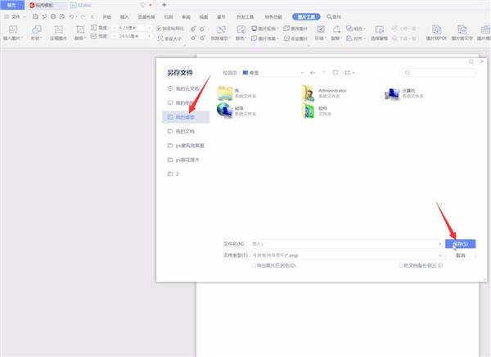Select the Computer item in file list
This screenshot has width=491, height=357.
coord(404,93)
